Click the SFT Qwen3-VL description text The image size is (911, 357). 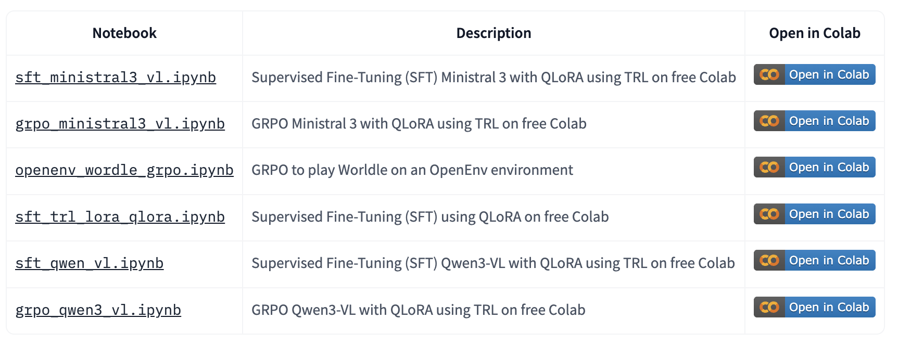click(x=492, y=263)
